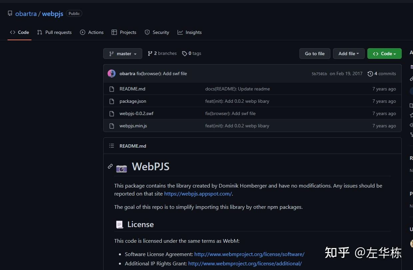Click the 5b7501b commit hash
413x270 pixels.
click(319, 73)
